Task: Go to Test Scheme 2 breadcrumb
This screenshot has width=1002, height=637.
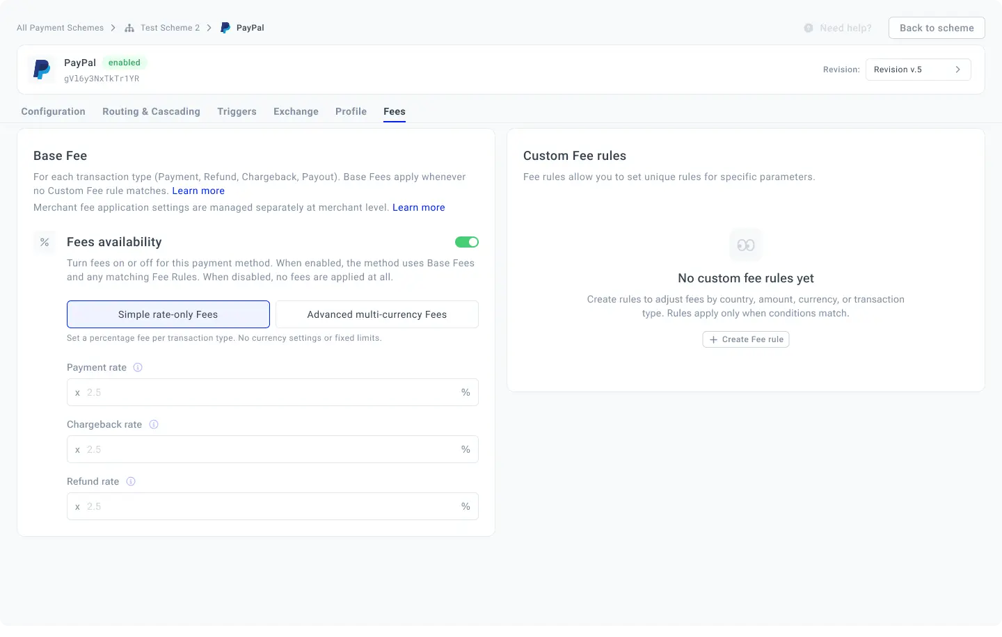Action: point(170,28)
